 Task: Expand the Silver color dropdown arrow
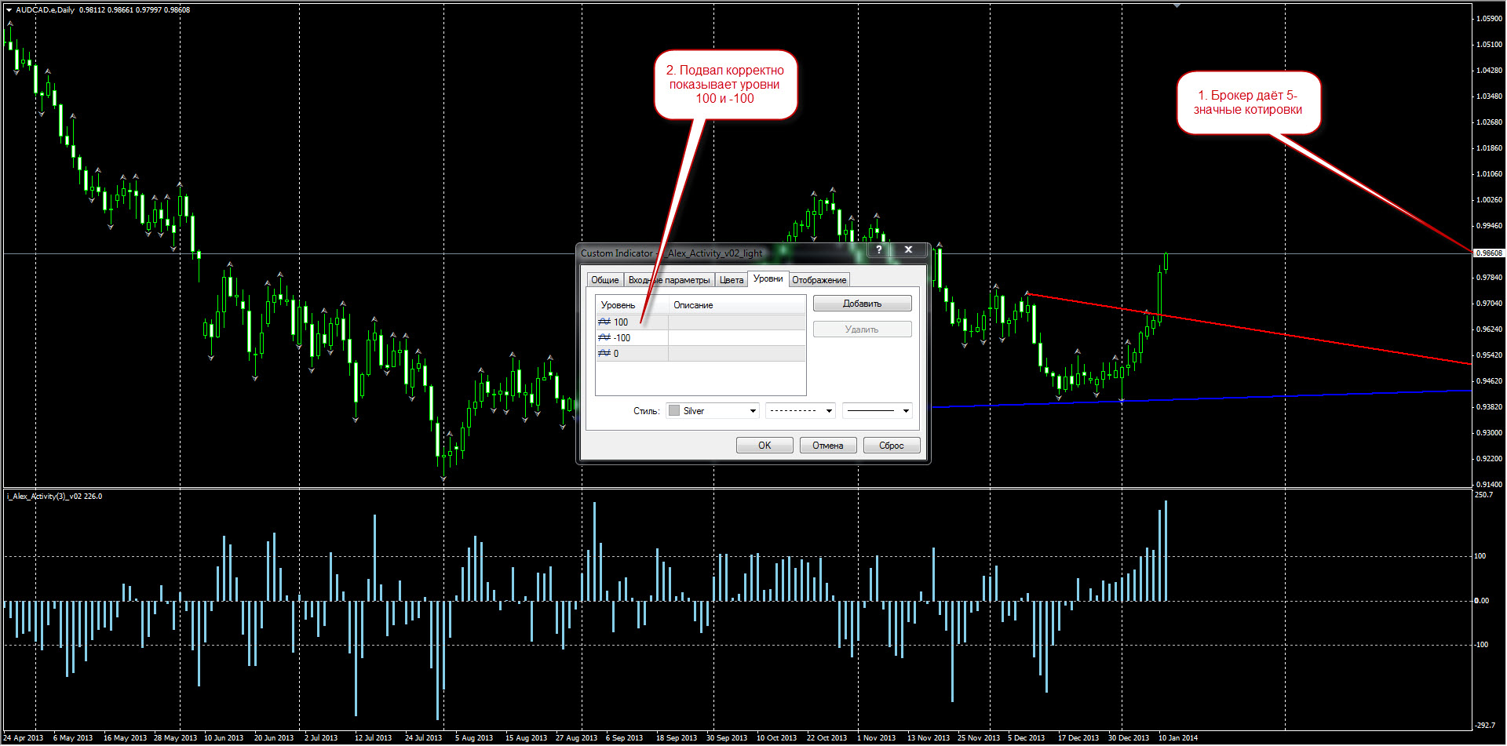click(753, 410)
